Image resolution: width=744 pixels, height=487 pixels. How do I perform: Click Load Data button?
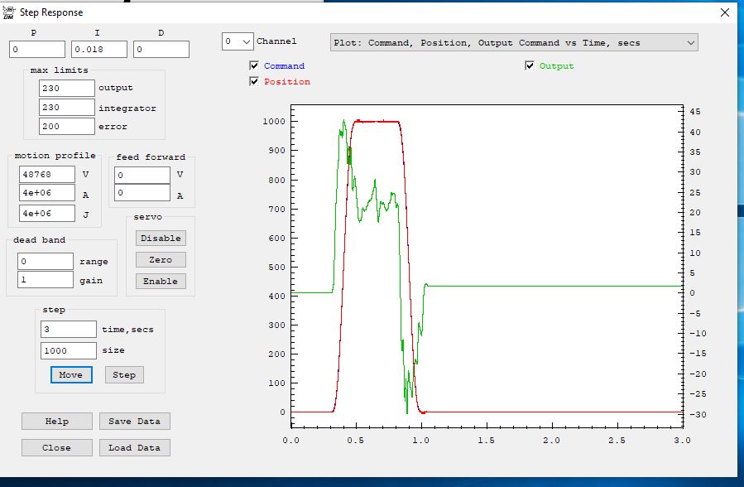(x=134, y=447)
